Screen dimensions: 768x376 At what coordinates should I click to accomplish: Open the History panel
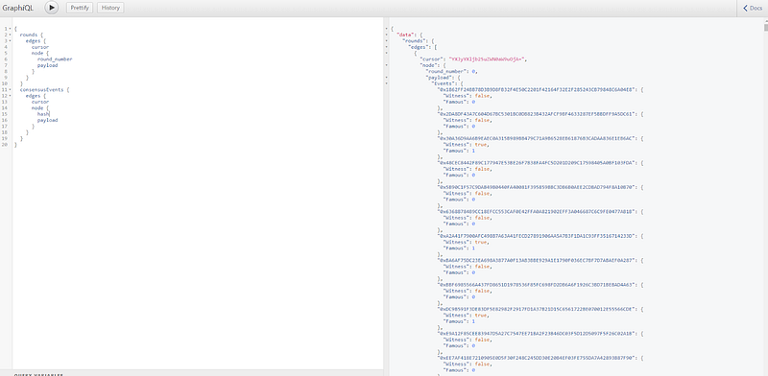[x=110, y=8]
